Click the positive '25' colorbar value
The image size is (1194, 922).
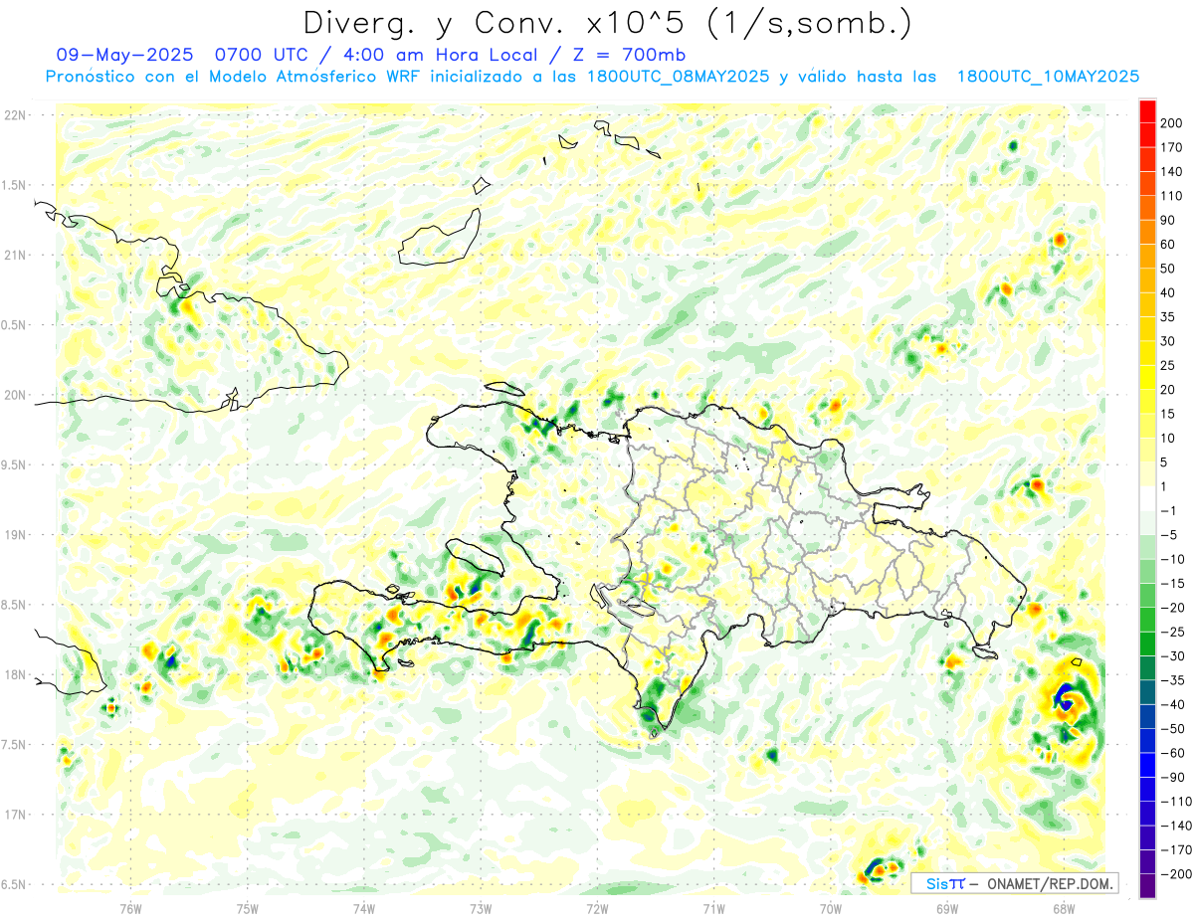(x=1168, y=365)
